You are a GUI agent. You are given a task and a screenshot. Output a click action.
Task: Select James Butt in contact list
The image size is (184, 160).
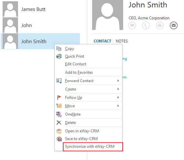(40, 9)
